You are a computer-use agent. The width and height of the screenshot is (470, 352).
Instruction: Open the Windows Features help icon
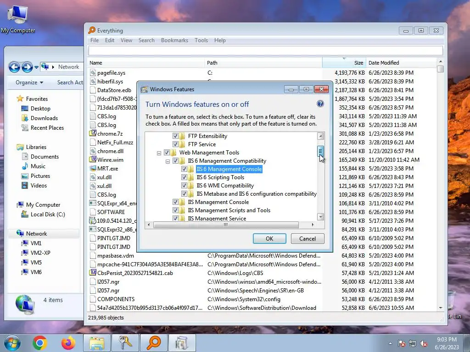pos(320,104)
